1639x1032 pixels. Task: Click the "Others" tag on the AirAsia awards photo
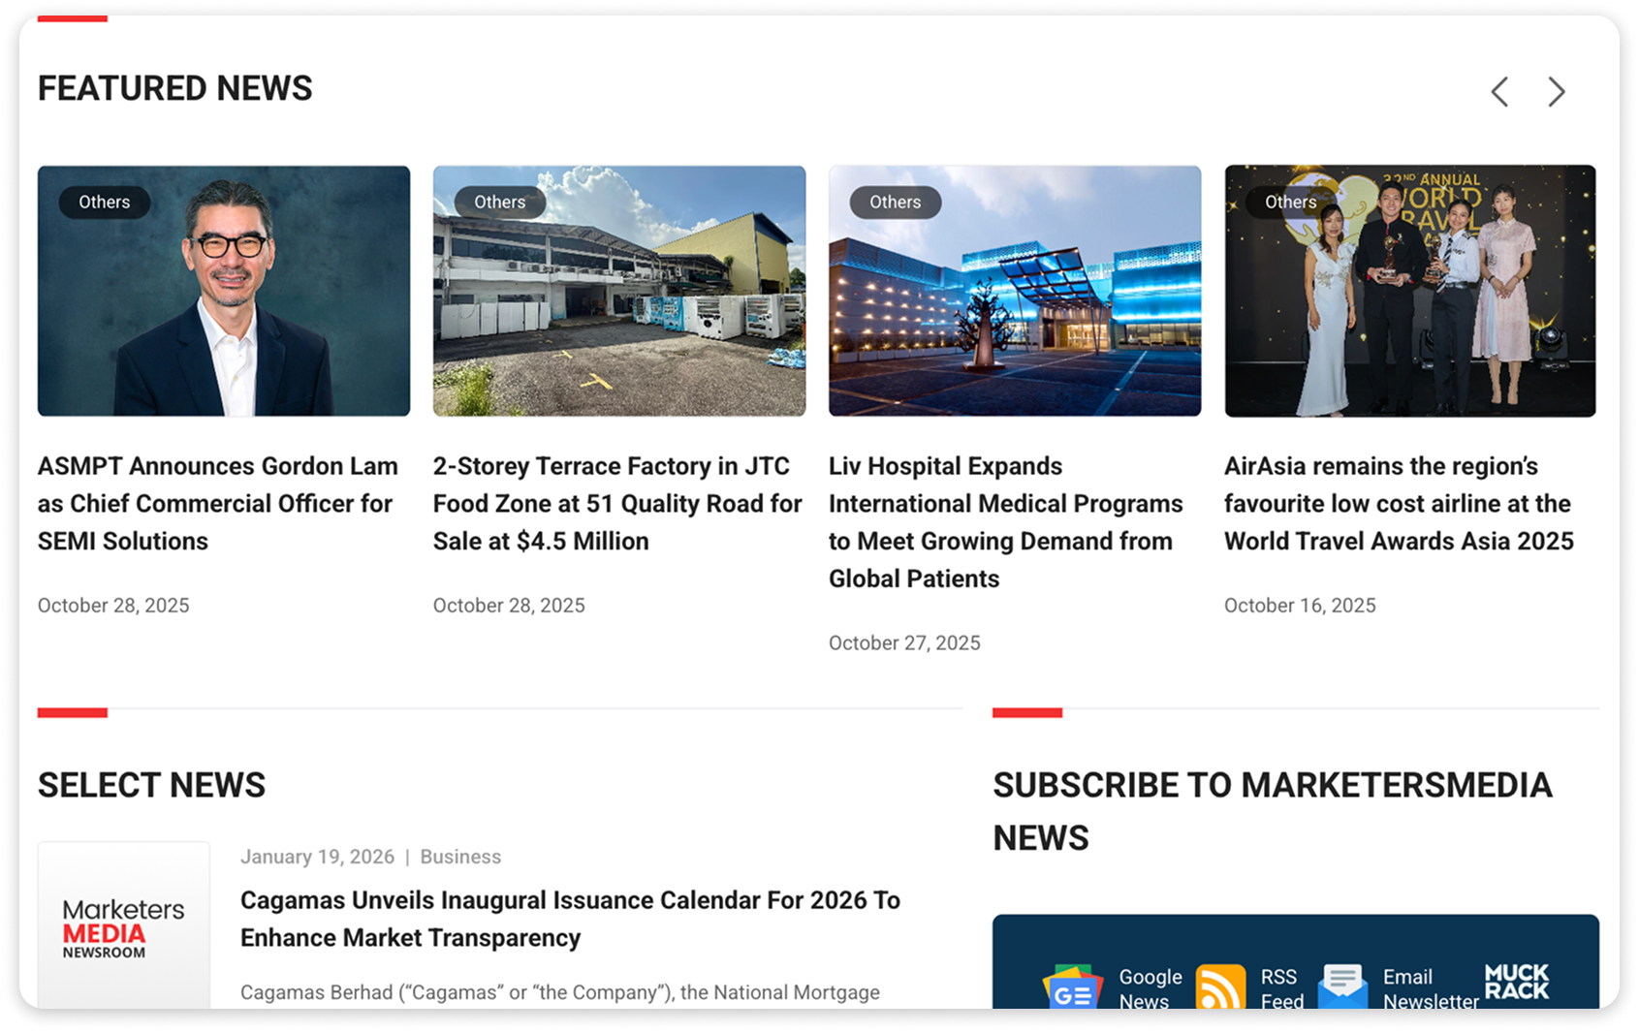click(x=1290, y=202)
